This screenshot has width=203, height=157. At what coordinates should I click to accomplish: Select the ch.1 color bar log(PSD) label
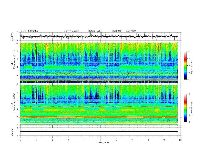coord(192,67)
